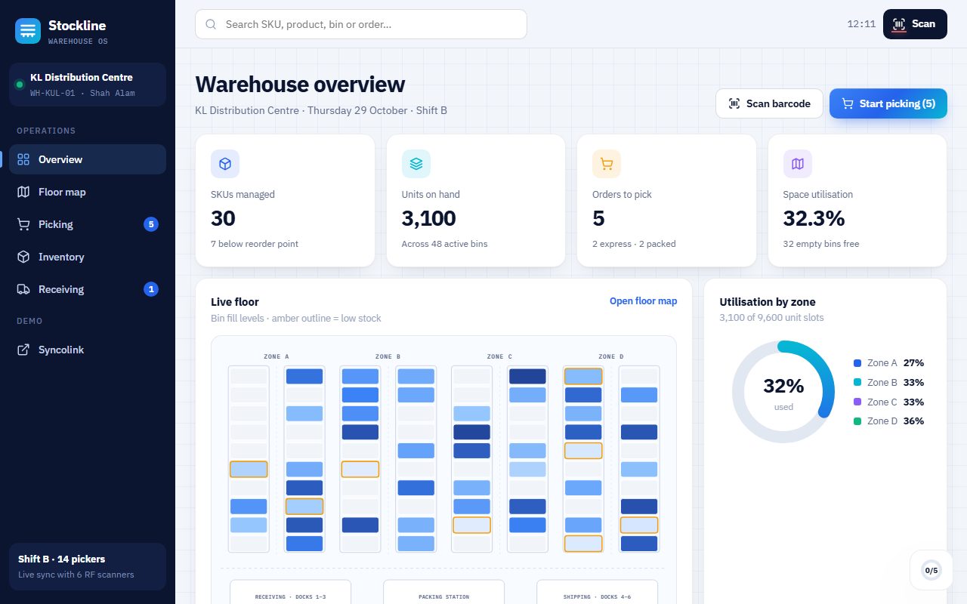Click the Zone D green legend swatch
Screen dimensions: 967x604
[857, 421]
